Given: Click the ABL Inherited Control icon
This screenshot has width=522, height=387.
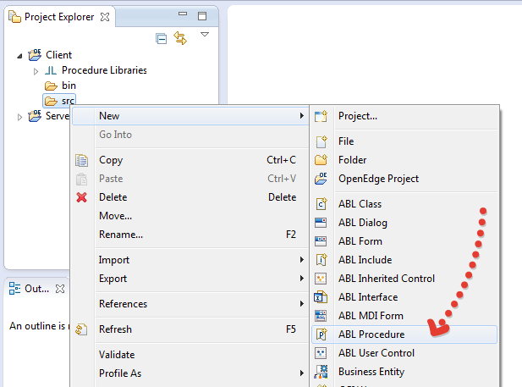Looking at the screenshot, I should 321,279.
